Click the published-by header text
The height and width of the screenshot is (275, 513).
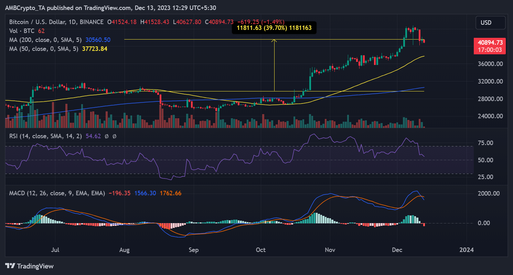pyautogui.click(x=111, y=8)
